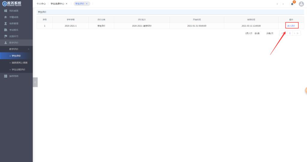
Task: Click the 学籍成绩 star icon in sidebar
Action: point(5,17)
